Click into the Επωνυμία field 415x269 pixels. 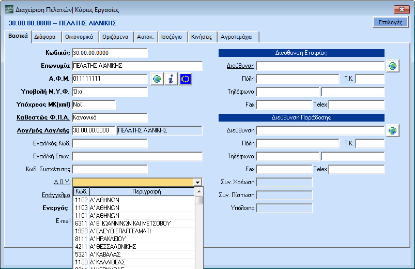coord(137,66)
